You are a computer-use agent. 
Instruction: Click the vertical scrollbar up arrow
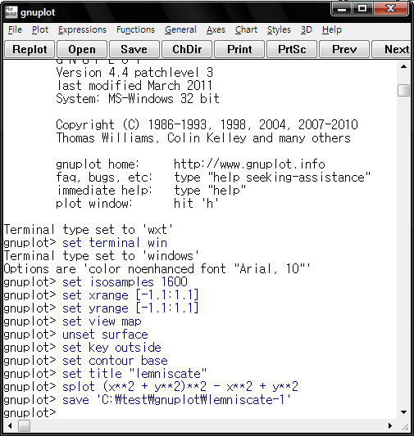403,67
